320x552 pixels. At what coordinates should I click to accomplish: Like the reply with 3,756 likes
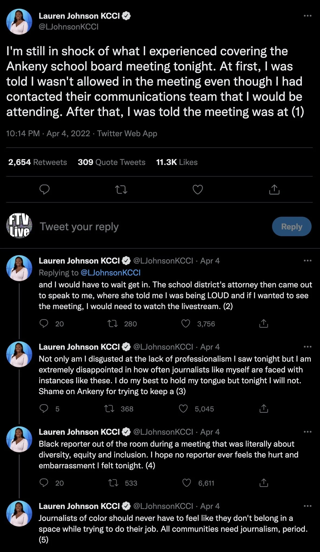[x=186, y=324]
